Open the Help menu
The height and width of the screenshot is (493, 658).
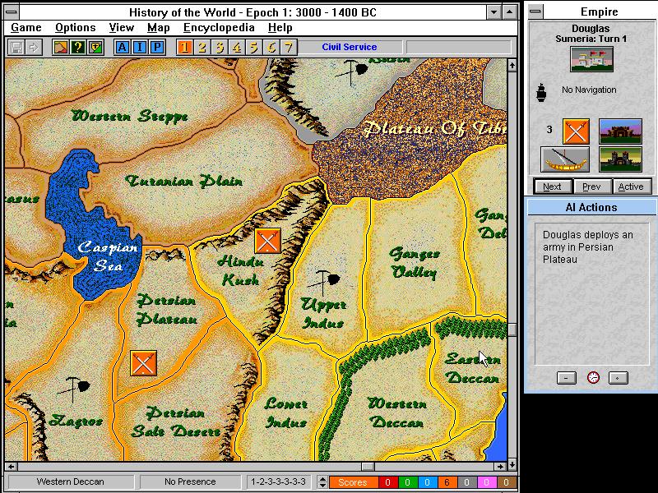tap(280, 28)
